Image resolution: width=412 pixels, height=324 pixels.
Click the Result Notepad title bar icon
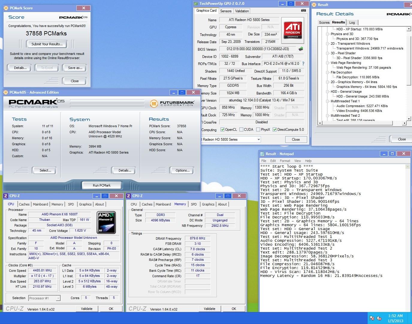pos(262,154)
